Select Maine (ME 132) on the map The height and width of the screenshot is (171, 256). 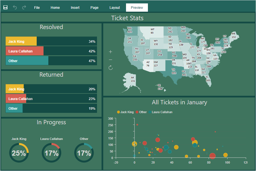coord(234,35)
